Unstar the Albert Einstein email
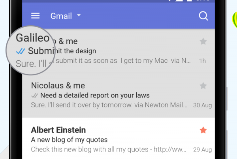 click(203, 130)
